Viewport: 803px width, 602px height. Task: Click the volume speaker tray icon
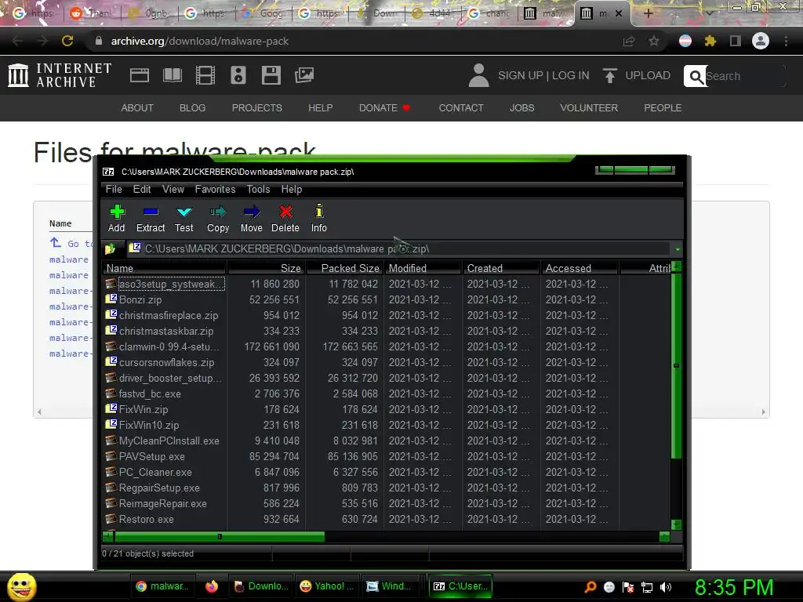(x=666, y=587)
